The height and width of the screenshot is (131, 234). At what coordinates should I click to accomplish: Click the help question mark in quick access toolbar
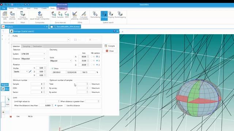25,5
